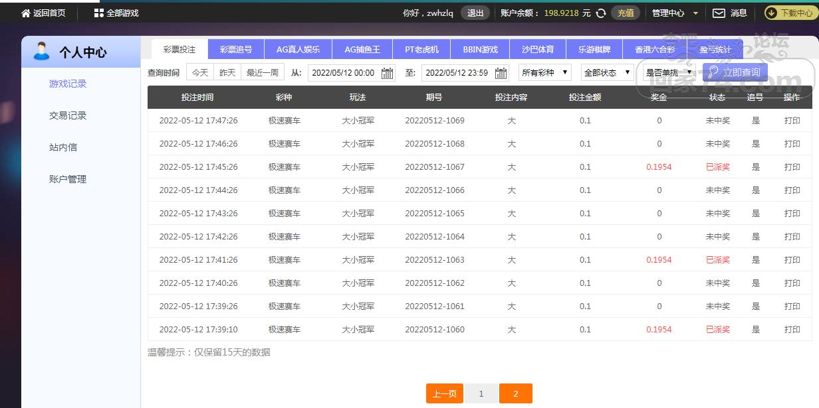Click the 返回首页 link
819x408 pixels.
tap(49, 13)
